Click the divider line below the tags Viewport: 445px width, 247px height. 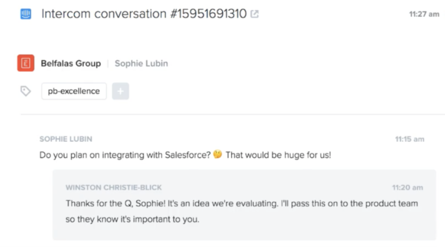(x=233, y=115)
